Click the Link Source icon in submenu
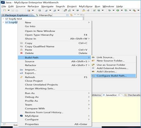The image size is (141, 128). [x=93, y=57]
